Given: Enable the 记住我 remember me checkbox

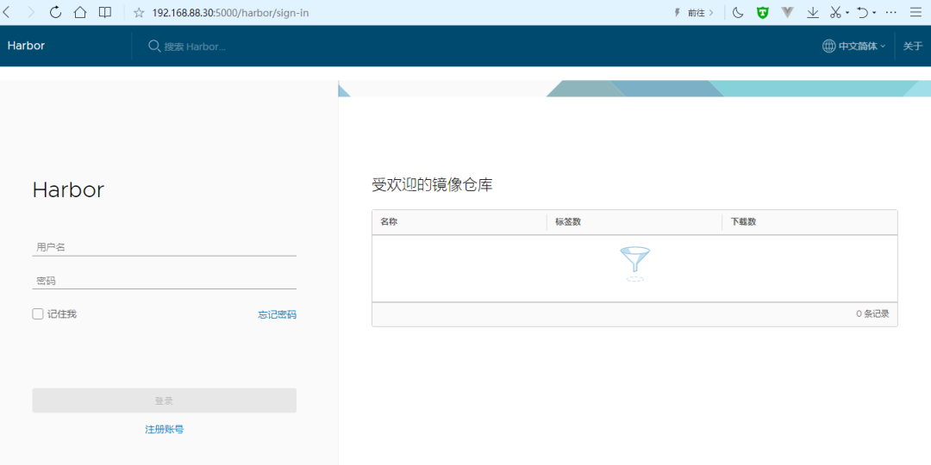Looking at the screenshot, I should [37, 314].
